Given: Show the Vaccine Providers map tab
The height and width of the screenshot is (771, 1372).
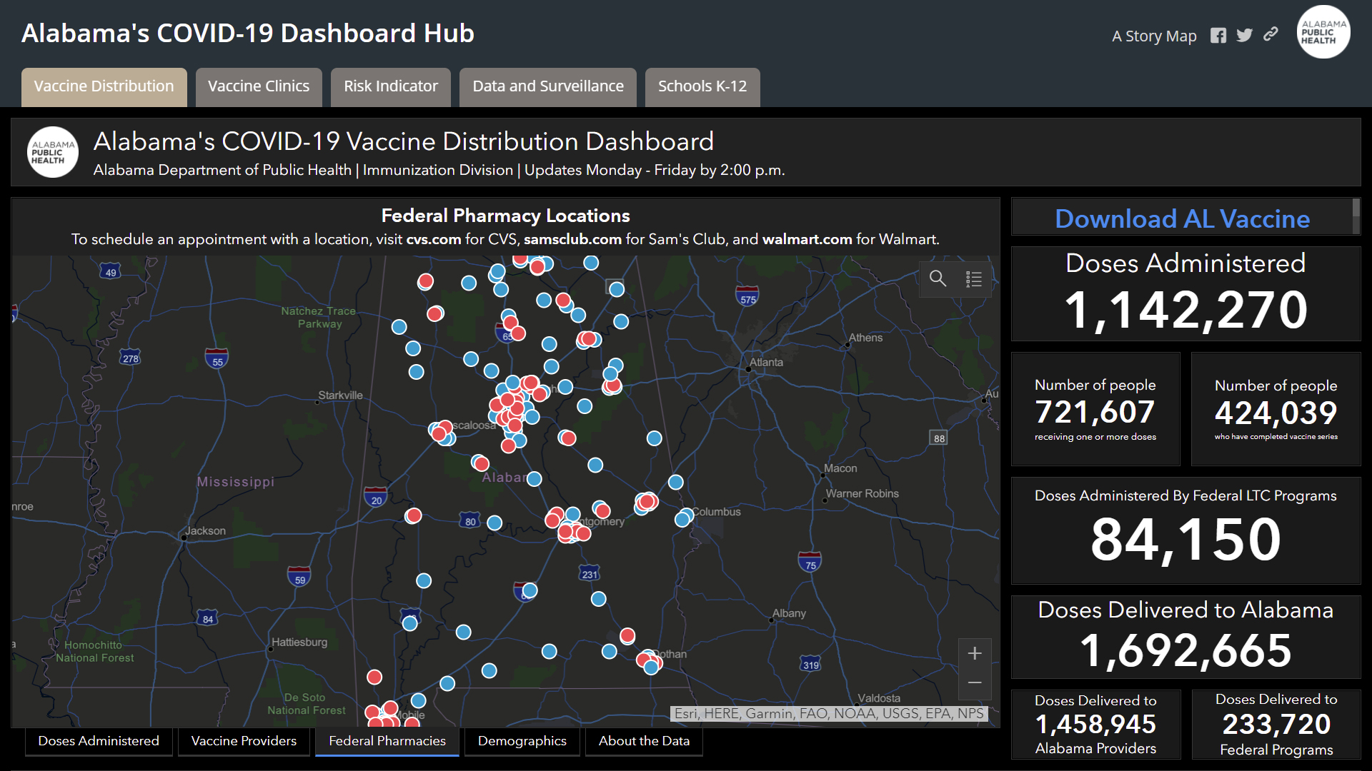Looking at the screenshot, I should [244, 741].
